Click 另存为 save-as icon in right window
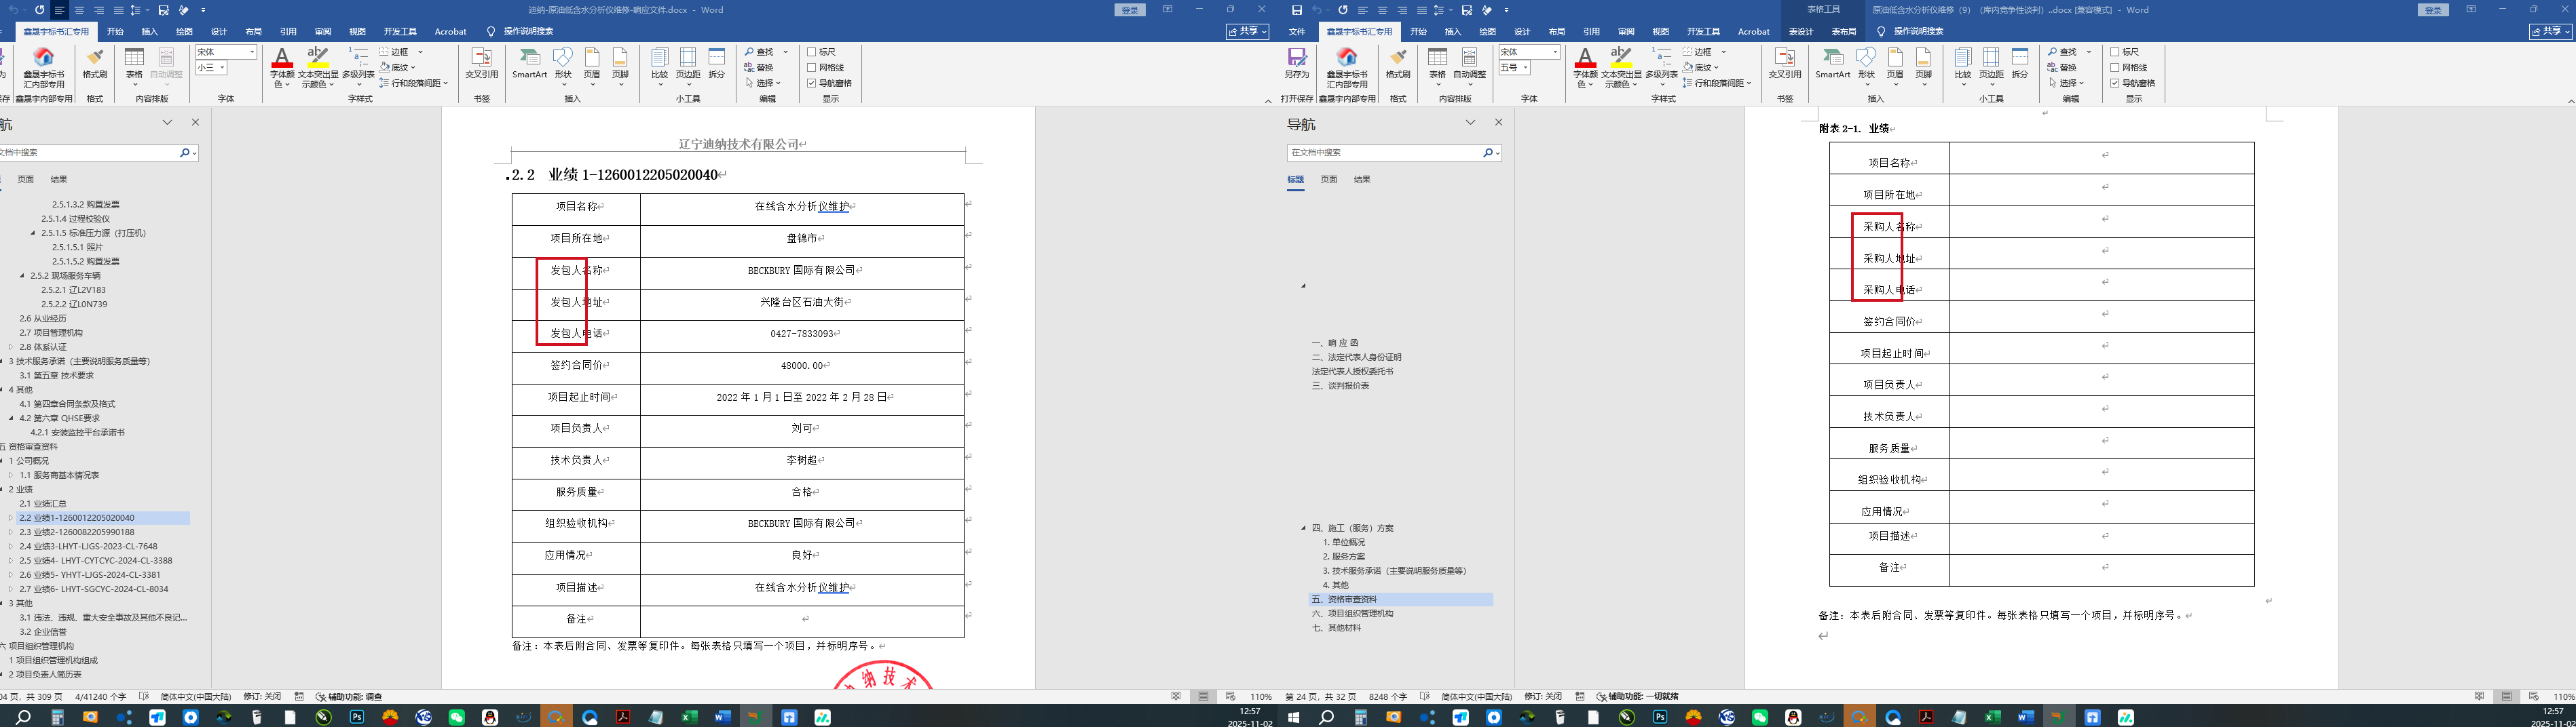 [1297, 64]
